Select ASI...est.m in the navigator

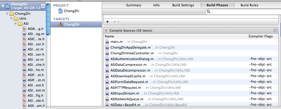click(36, 90)
